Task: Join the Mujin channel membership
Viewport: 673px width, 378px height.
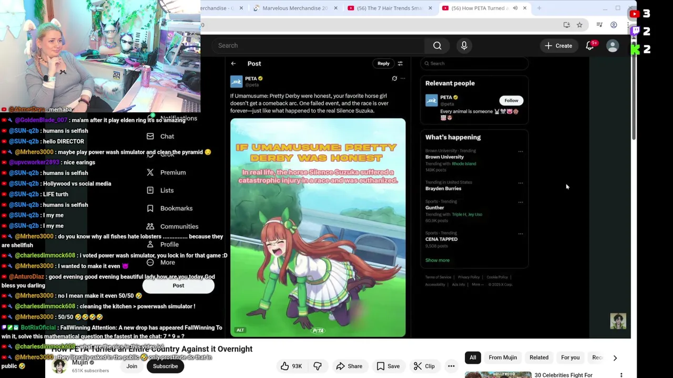Action: coord(131,366)
